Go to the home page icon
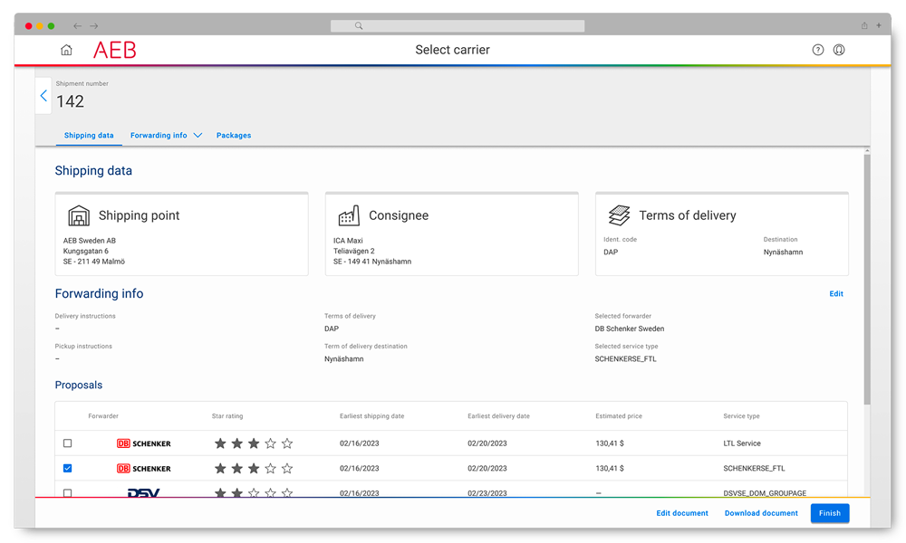Viewport: 906px width, 543px height. (66, 50)
